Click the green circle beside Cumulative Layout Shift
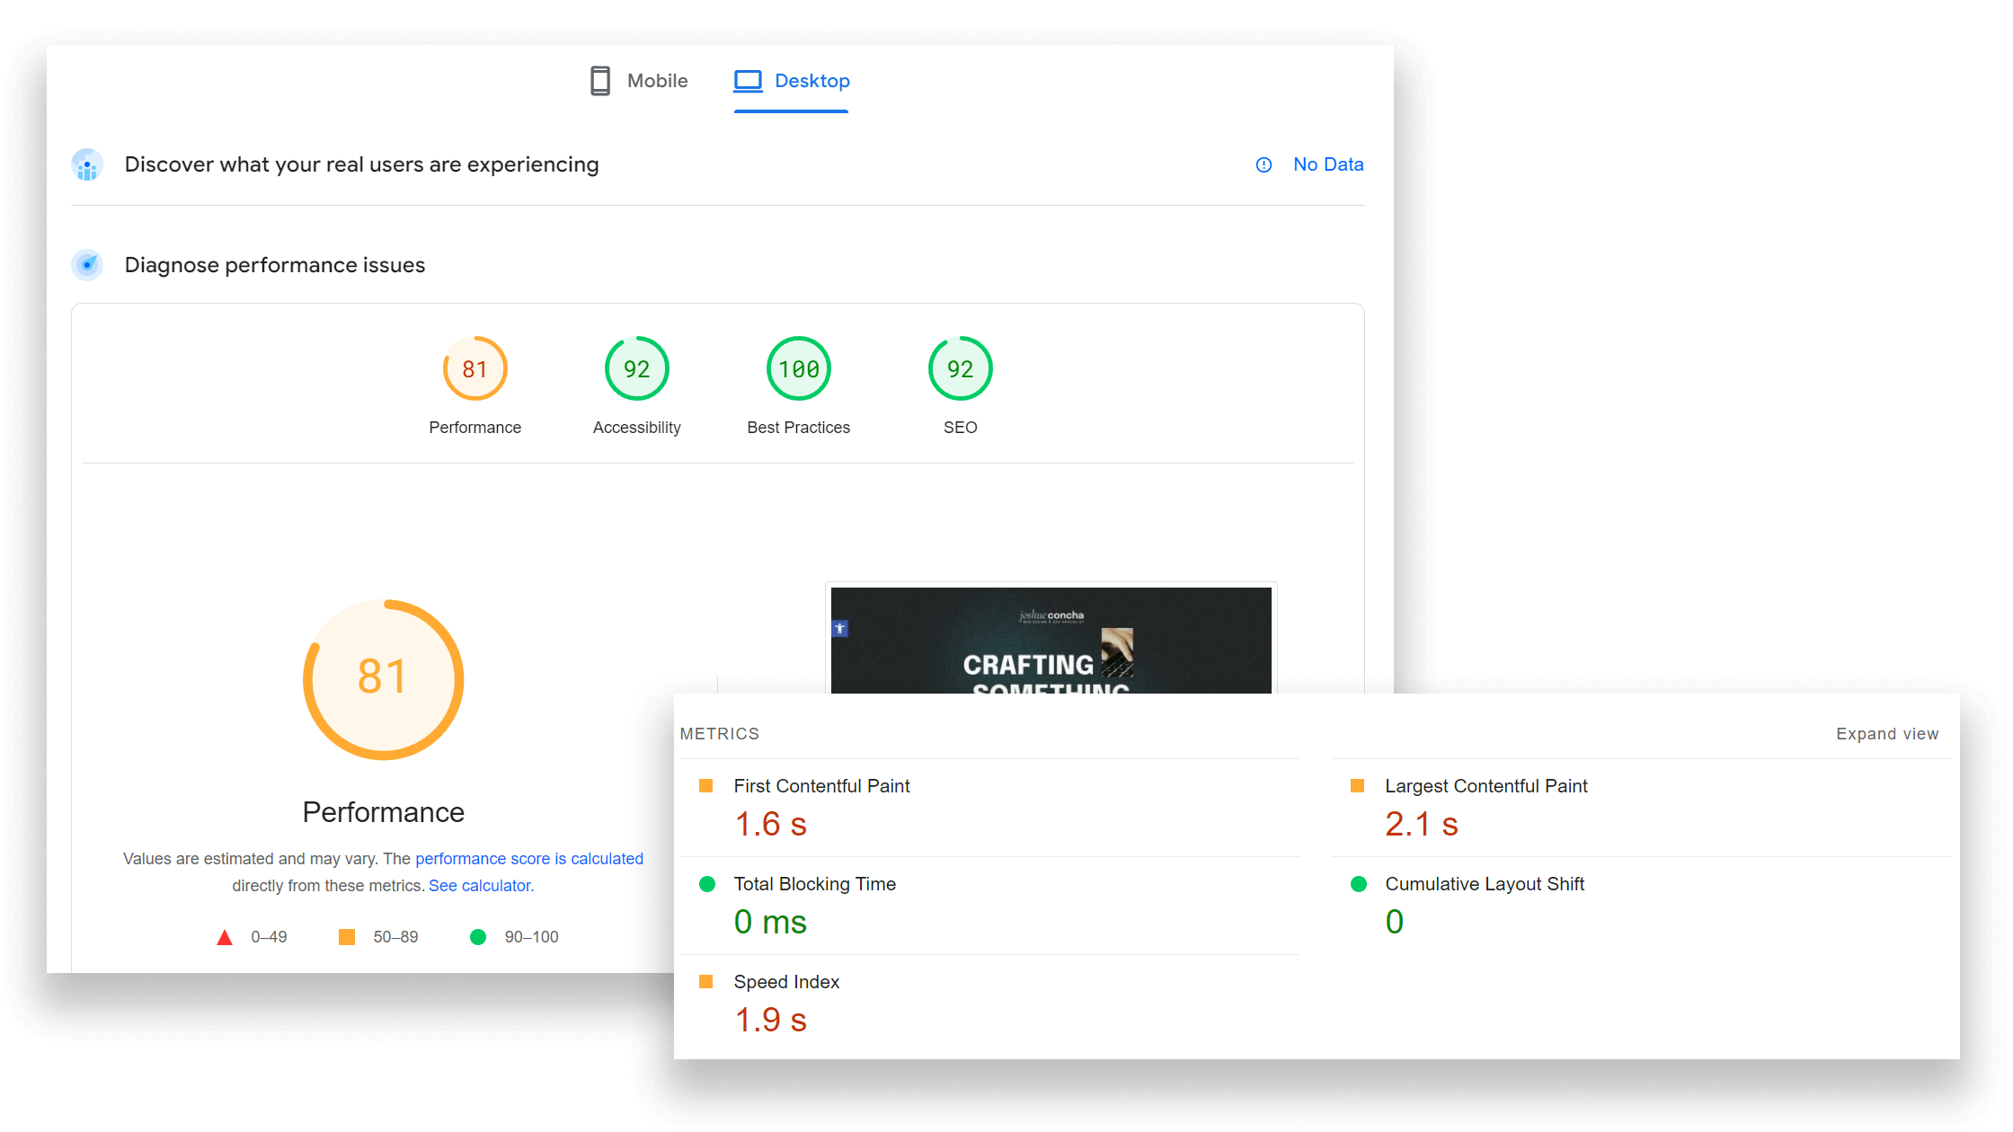This screenshot has height=1132, width=2013. 1357,884
